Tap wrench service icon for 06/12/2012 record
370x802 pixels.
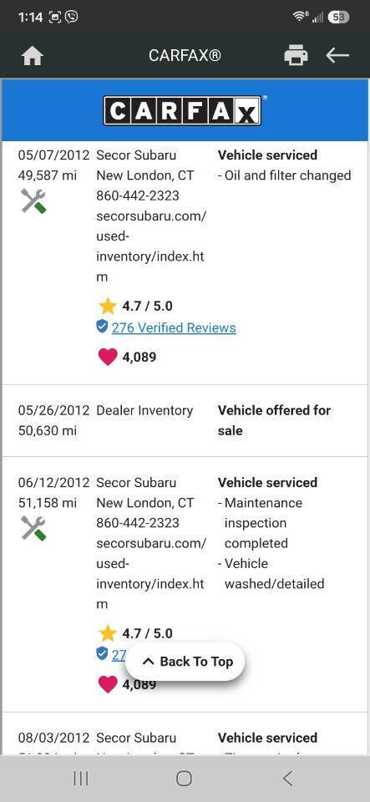(33, 528)
